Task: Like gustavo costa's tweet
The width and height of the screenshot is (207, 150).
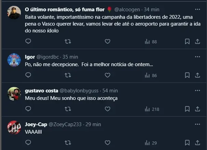Action: pos(107,109)
